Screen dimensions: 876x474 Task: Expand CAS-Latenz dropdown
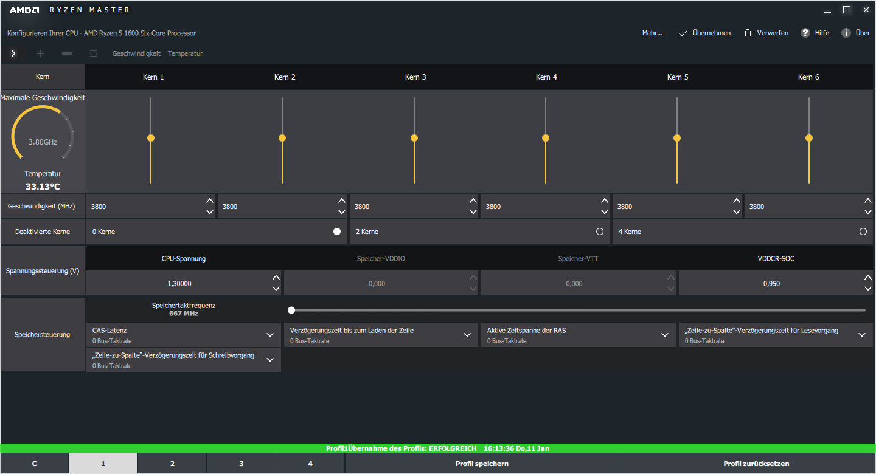270,335
